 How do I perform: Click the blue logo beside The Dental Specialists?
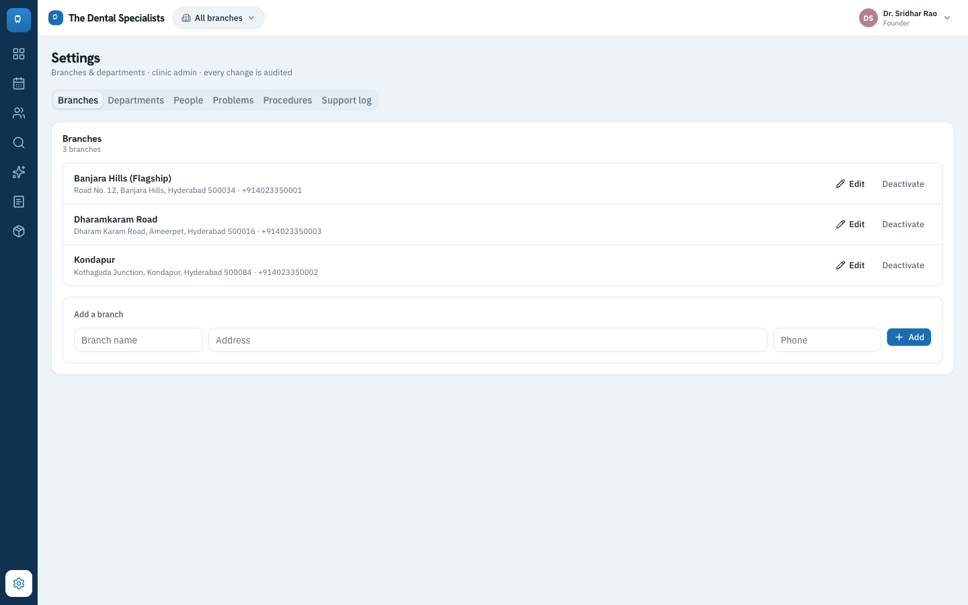pos(56,17)
